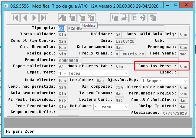
Task: Click the EXAMES description field
Action: [116, 29]
